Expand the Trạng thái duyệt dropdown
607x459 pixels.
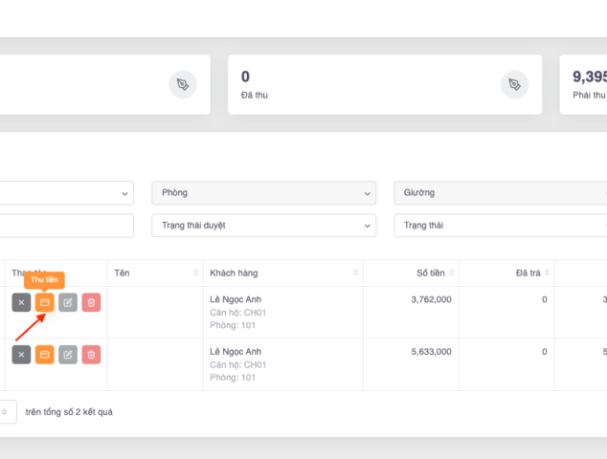(263, 226)
